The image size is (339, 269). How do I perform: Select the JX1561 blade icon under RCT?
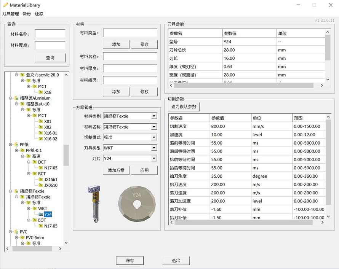tap(41, 180)
